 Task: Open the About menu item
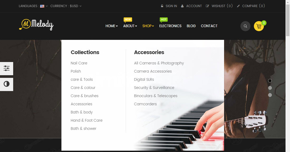pyautogui.click(x=130, y=26)
